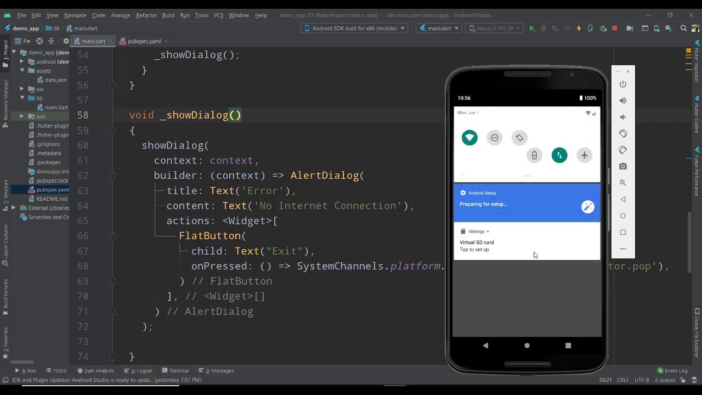The image size is (702, 395).
Task: Click the emulator power button
Action: point(623,84)
